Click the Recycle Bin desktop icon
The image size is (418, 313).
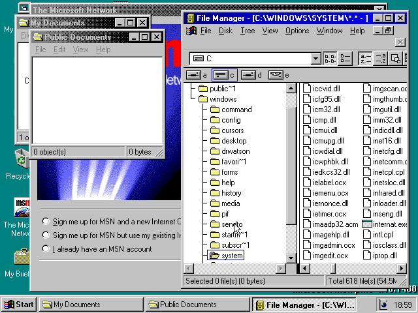(22, 159)
